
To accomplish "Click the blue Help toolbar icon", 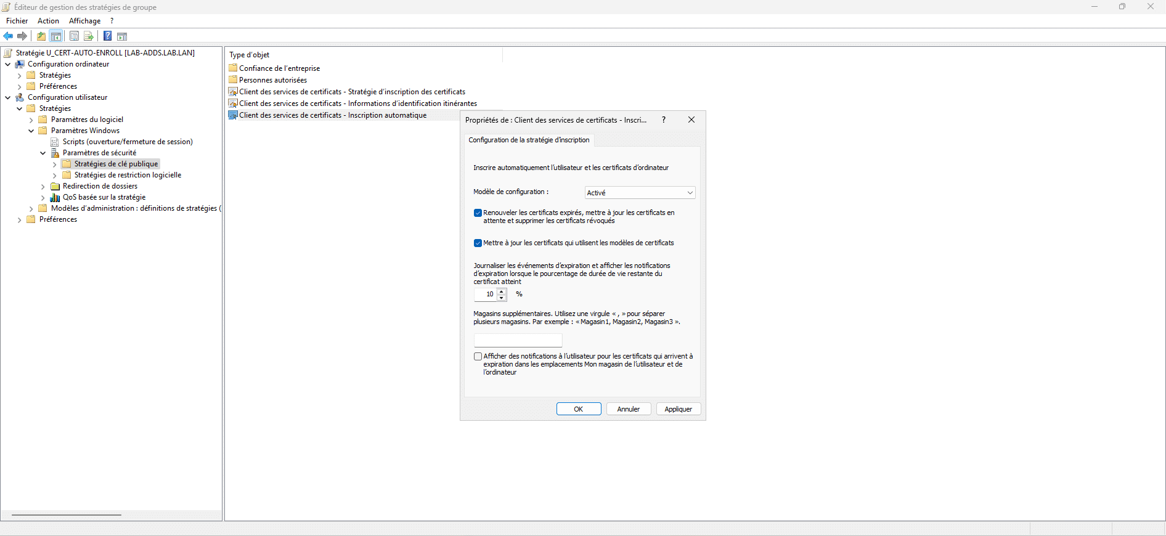I will (107, 36).
